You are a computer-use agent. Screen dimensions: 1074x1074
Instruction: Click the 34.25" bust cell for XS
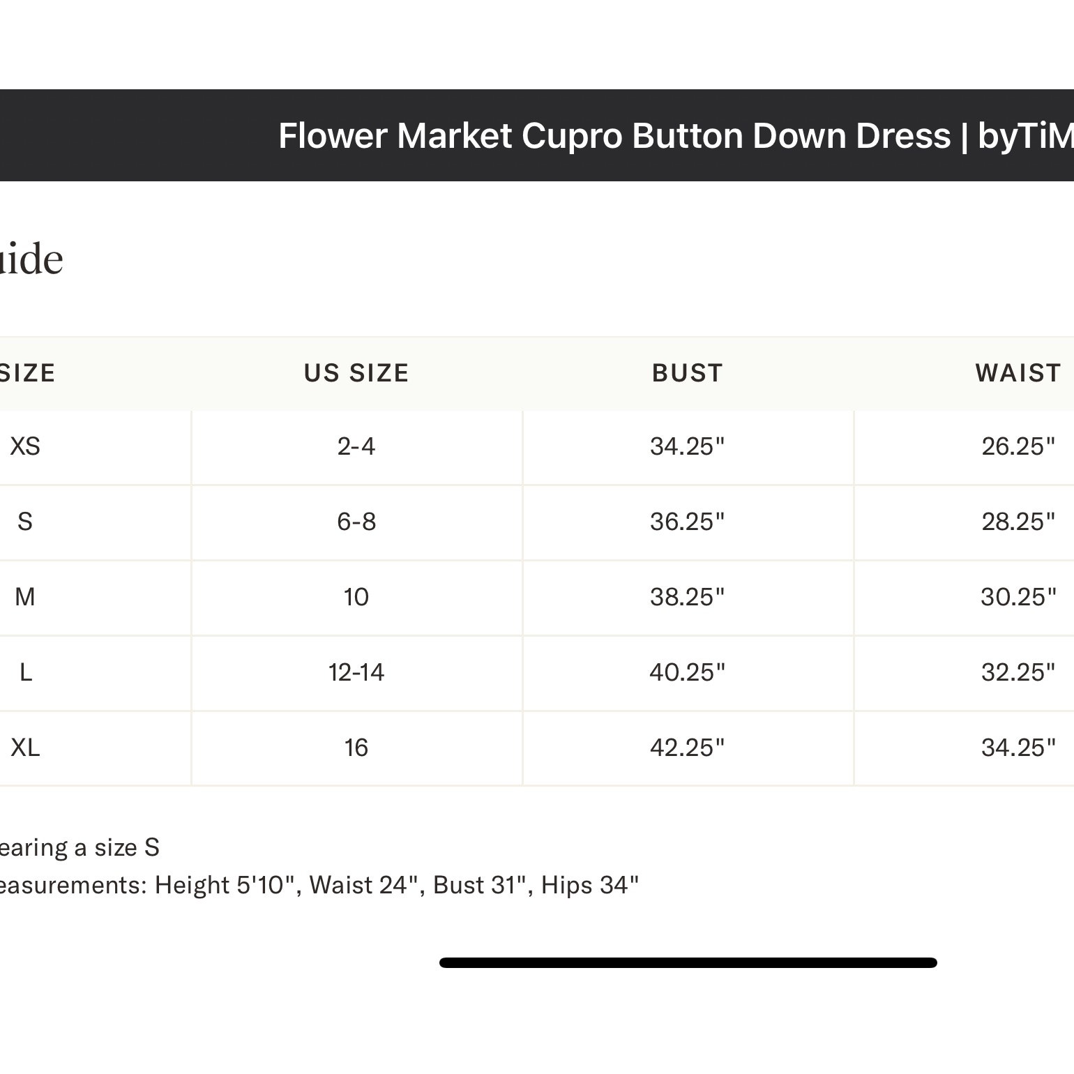(688, 446)
